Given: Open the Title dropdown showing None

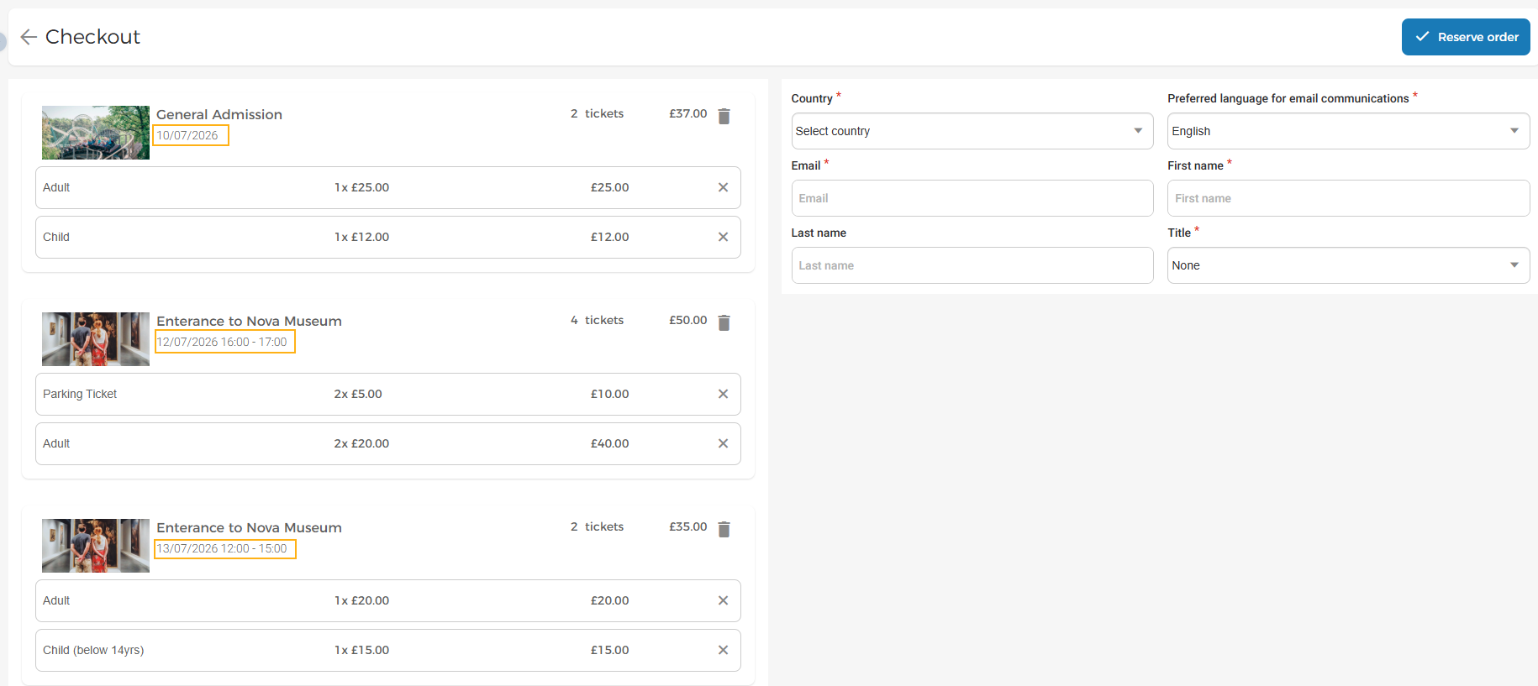Looking at the screenshot, I should click(1348, 265).
